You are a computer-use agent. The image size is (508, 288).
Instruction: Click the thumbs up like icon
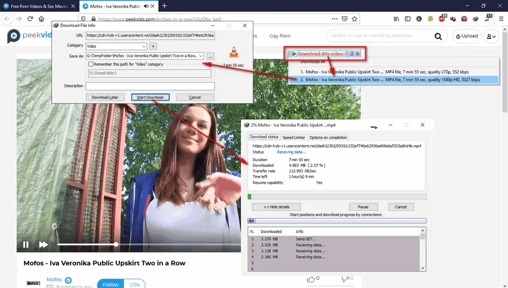point(311,279)
